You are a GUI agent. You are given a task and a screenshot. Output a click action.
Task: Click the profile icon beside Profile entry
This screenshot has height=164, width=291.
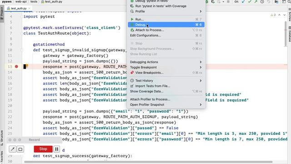coord(132,11)
